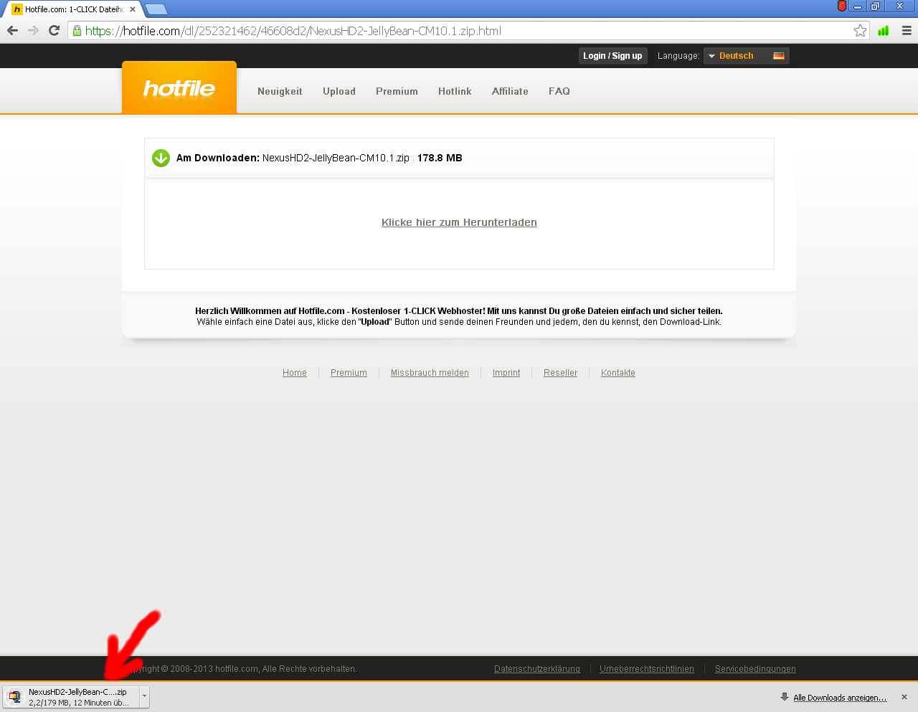Open the Deutsch language dropdown
The image size is (918, 712).
click(x=746, y=56)
